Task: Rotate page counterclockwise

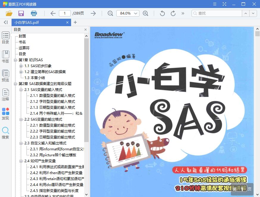Action: [162, 13]
